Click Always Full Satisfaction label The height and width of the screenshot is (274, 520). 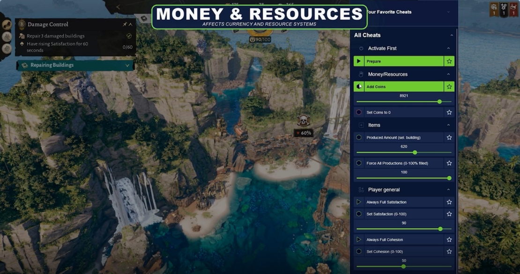386,202
